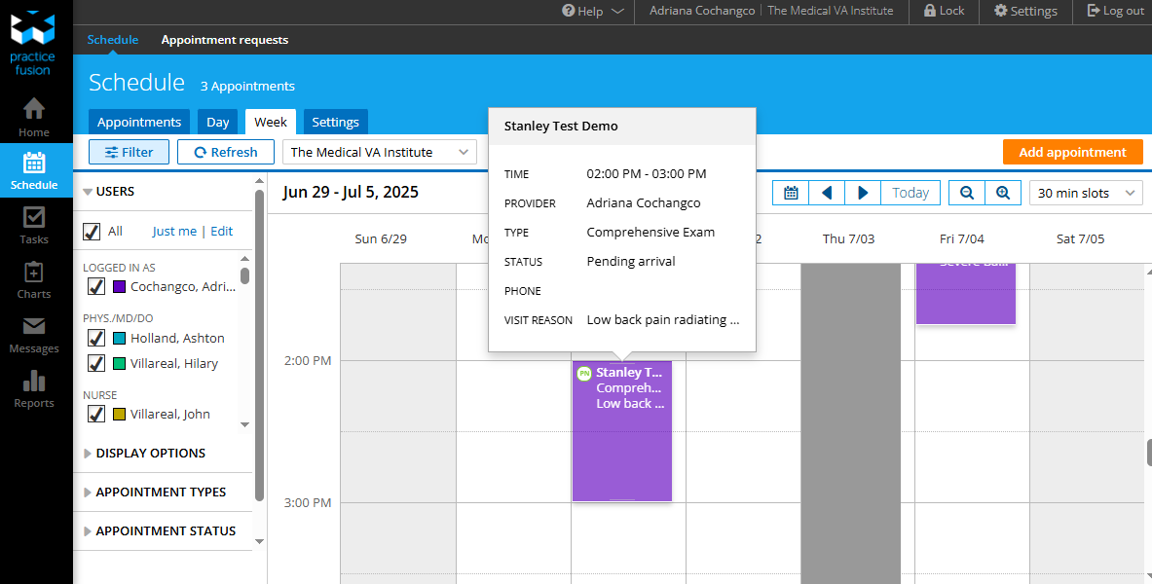Screen dimensions: 1152x584
Task: Uncheck Holland, Ashton checkbox
Action: click(96, 338)
